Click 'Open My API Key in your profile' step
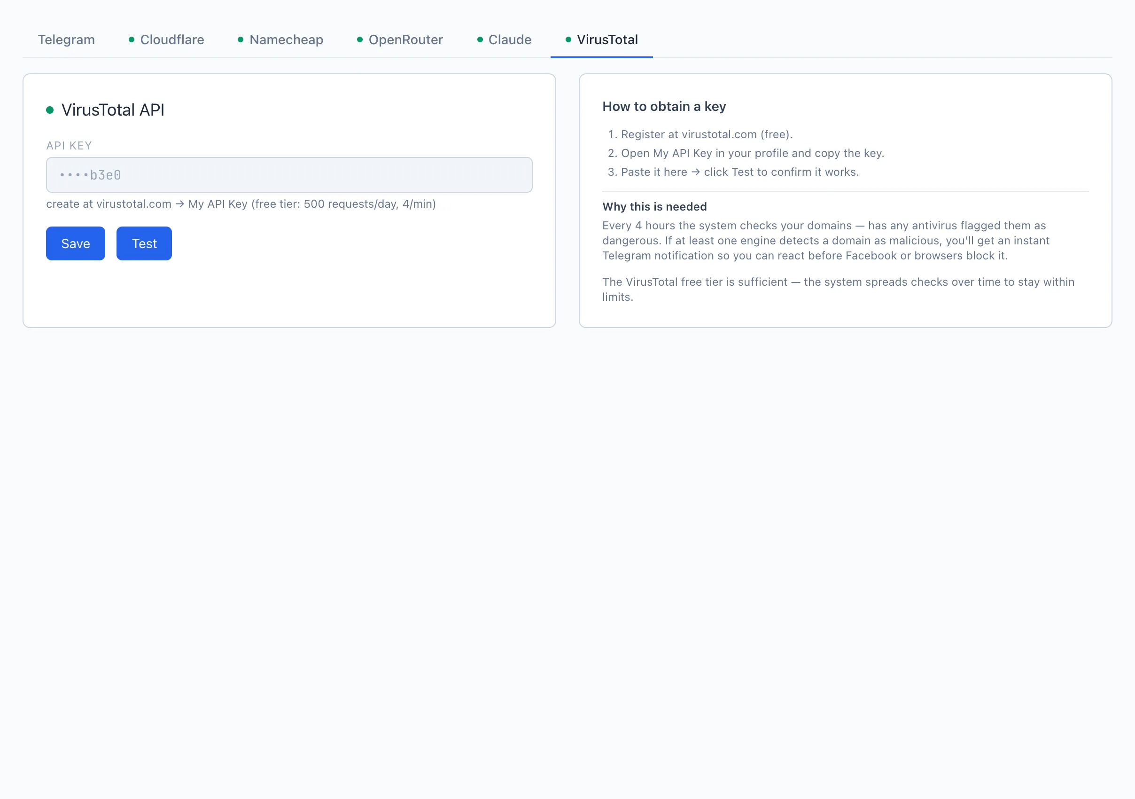This screenshot has width=1135, height=799. pyautogui.click(x=753, y=153)
